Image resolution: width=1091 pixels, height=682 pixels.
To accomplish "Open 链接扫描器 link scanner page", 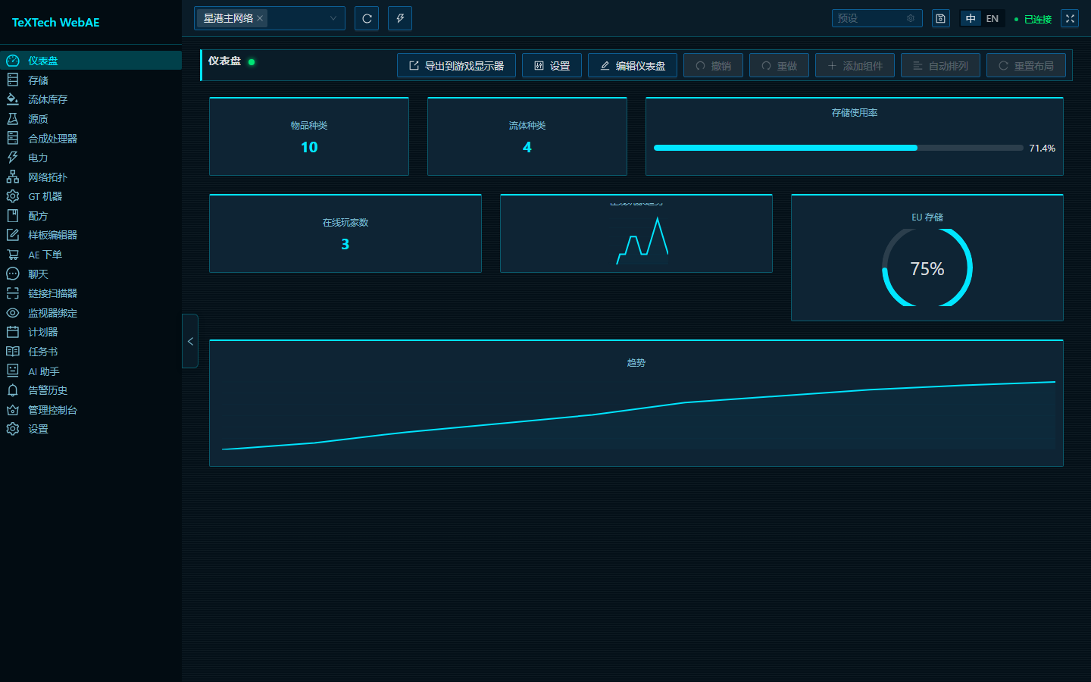I will point(91,293).
